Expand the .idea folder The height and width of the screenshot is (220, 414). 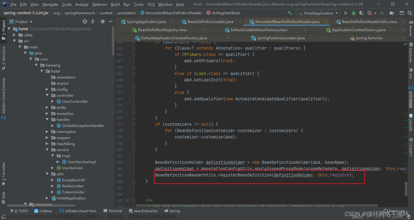[x=14, y=35]
